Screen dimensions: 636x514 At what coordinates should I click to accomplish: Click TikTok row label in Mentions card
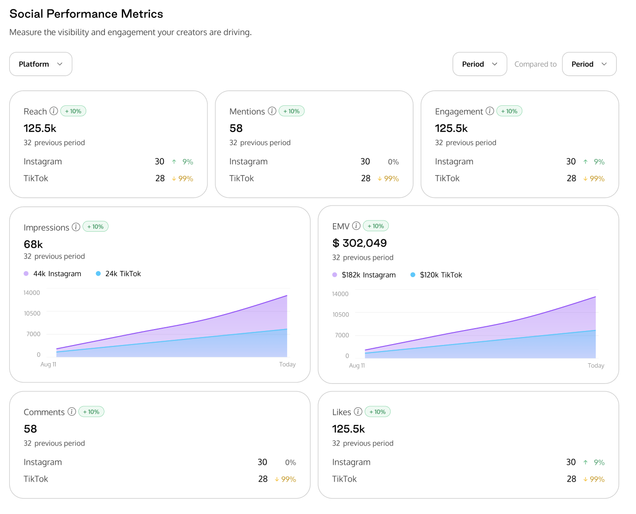point(242,178)
